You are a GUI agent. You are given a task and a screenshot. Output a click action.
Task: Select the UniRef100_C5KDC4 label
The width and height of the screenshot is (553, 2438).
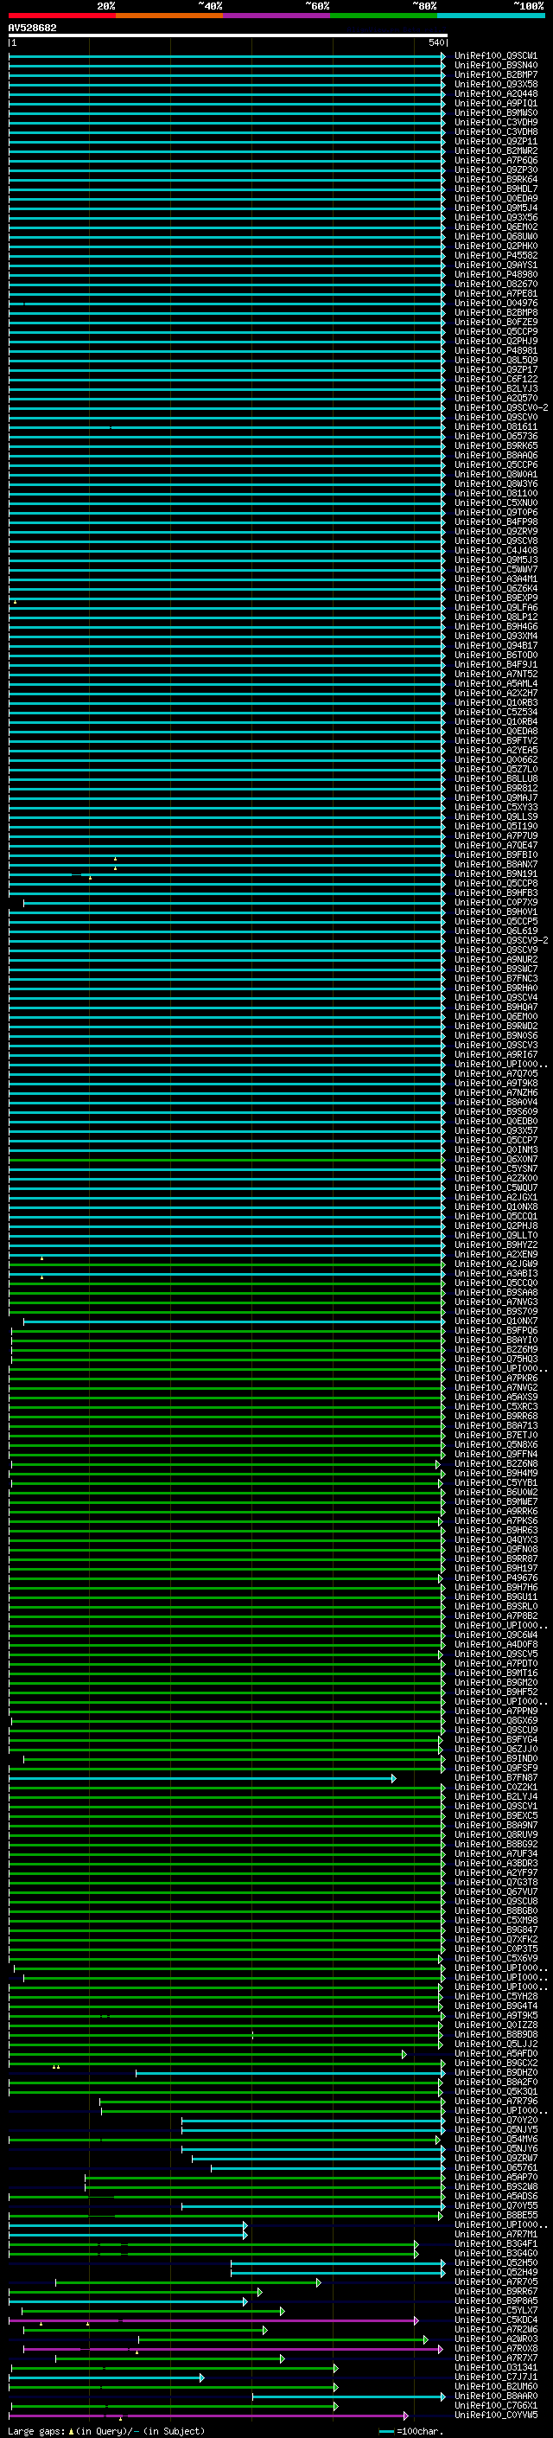click(x=496, y=2320)
